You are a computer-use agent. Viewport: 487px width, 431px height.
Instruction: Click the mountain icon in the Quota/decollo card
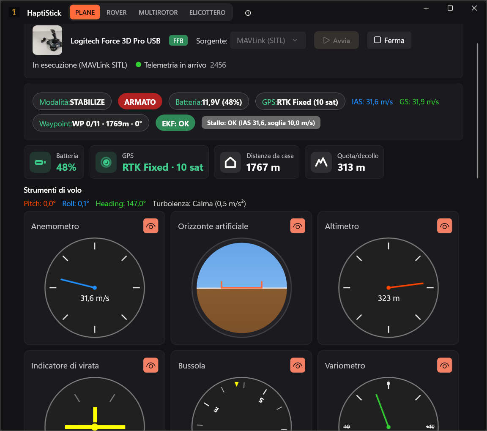coord(321,162)
